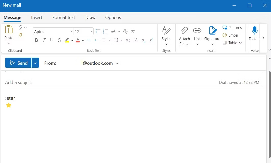Toggle Bold formatting
The height and width of the screenshot is (163, 271).
click(36, 40)
